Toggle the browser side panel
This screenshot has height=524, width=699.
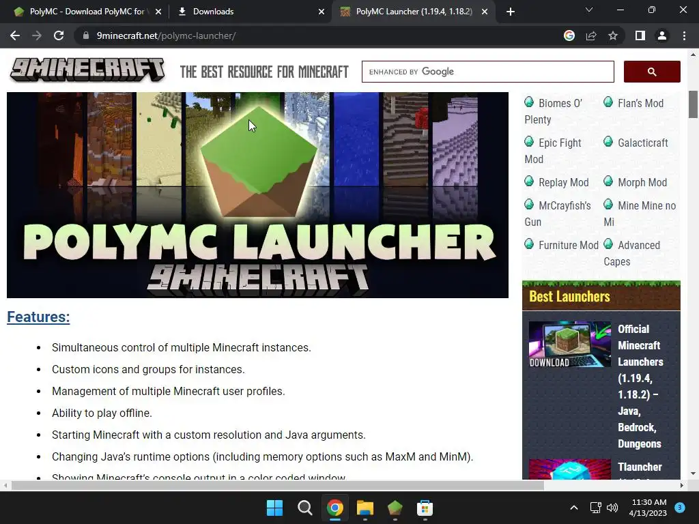(640, 35)
